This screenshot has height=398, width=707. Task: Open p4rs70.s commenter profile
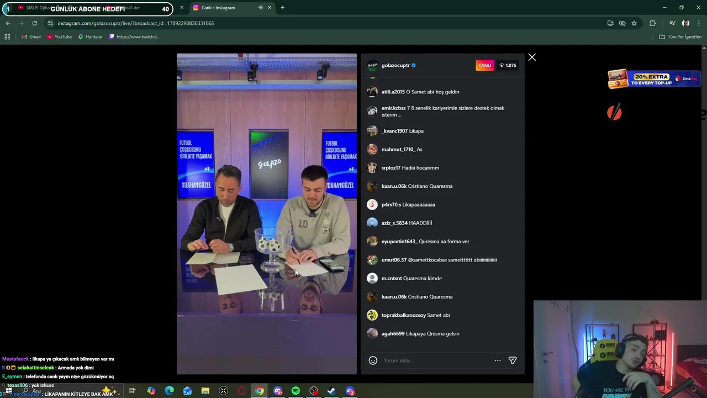[x=391, y=205]
